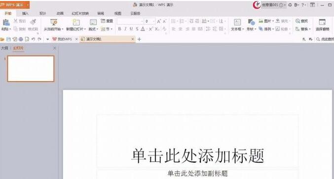
Task: Click the Save icon in quick access bar
Action: 8,39
